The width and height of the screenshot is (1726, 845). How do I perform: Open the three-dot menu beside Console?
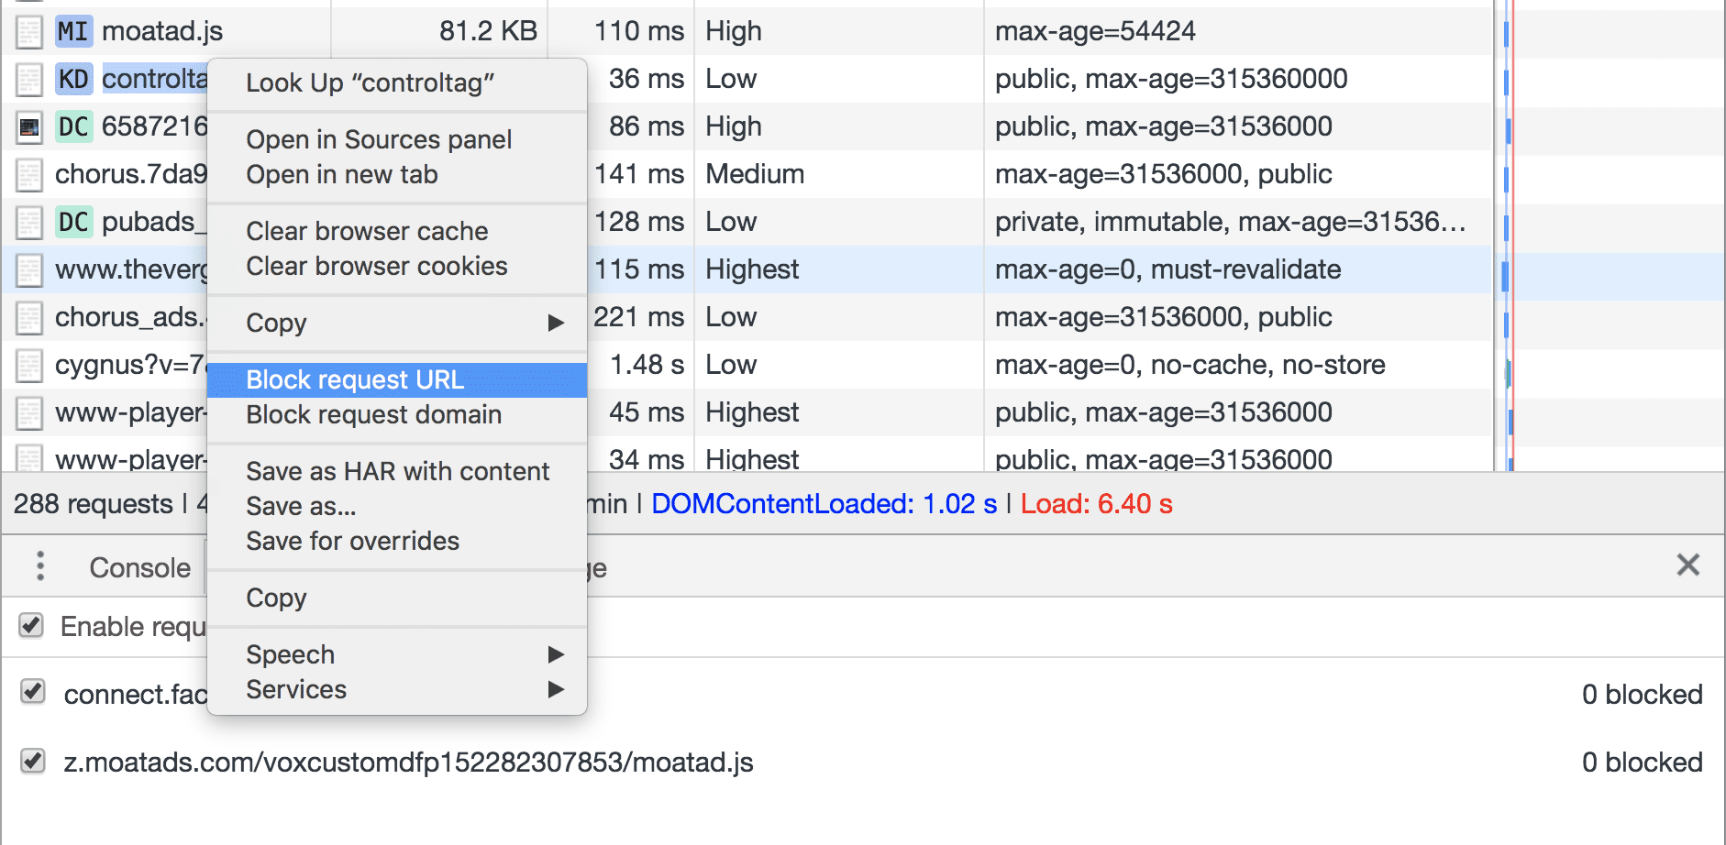tap(39, 566)
